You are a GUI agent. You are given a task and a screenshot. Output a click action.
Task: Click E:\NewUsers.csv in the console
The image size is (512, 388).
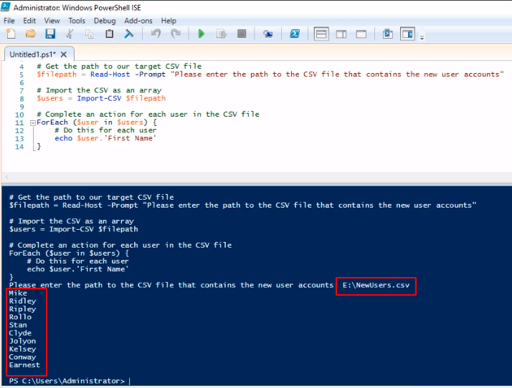(376, 286)
